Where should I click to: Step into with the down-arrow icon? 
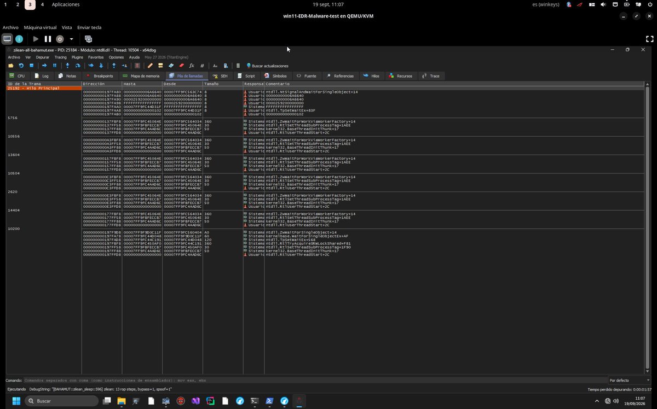pyautogui.click(x=67, y=66)
